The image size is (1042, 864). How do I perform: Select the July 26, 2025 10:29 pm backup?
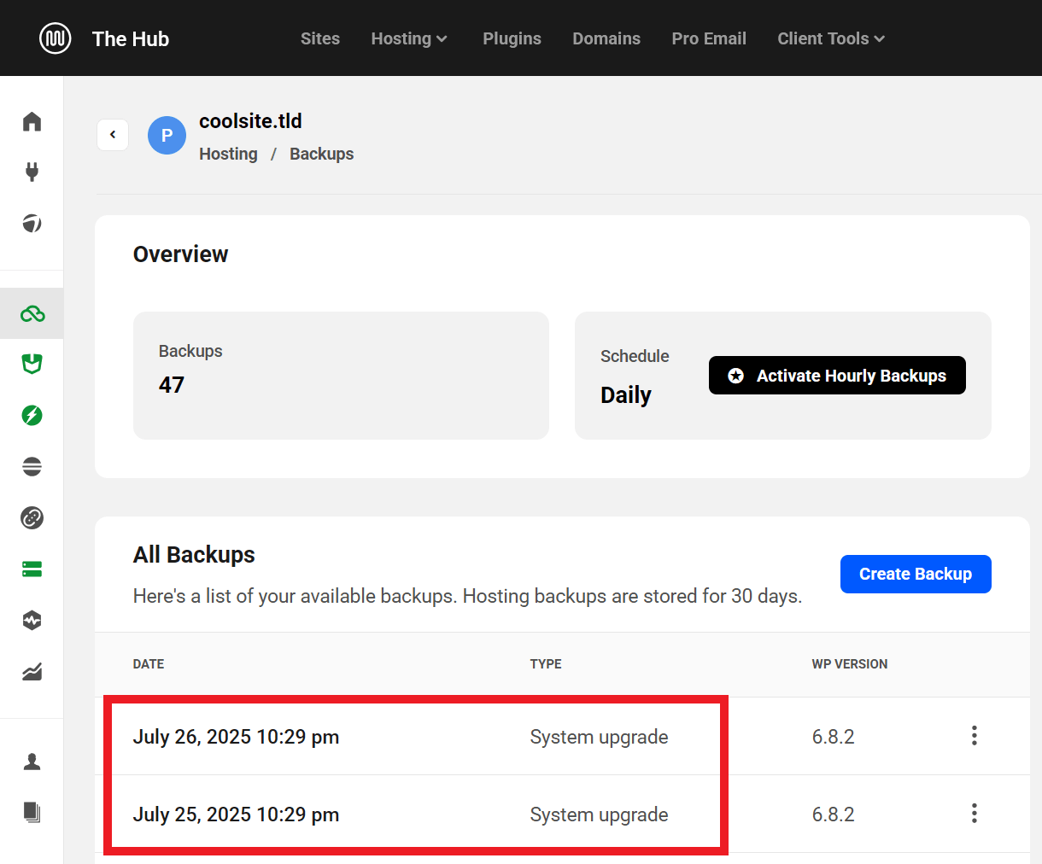[x=237, y=737]
